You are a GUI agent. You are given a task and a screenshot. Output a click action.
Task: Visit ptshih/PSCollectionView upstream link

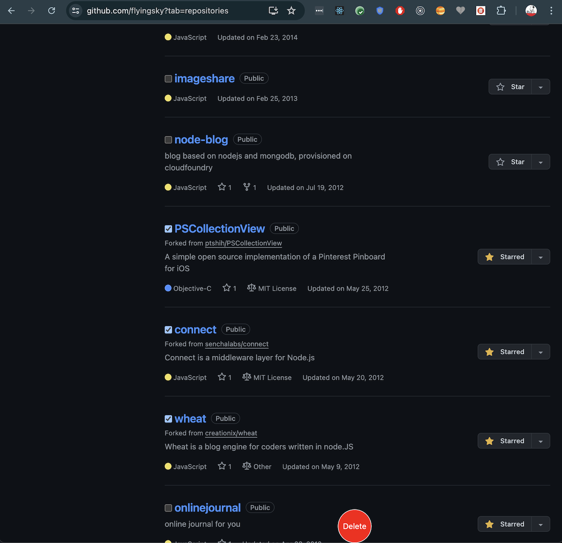(x=243, y=243)
